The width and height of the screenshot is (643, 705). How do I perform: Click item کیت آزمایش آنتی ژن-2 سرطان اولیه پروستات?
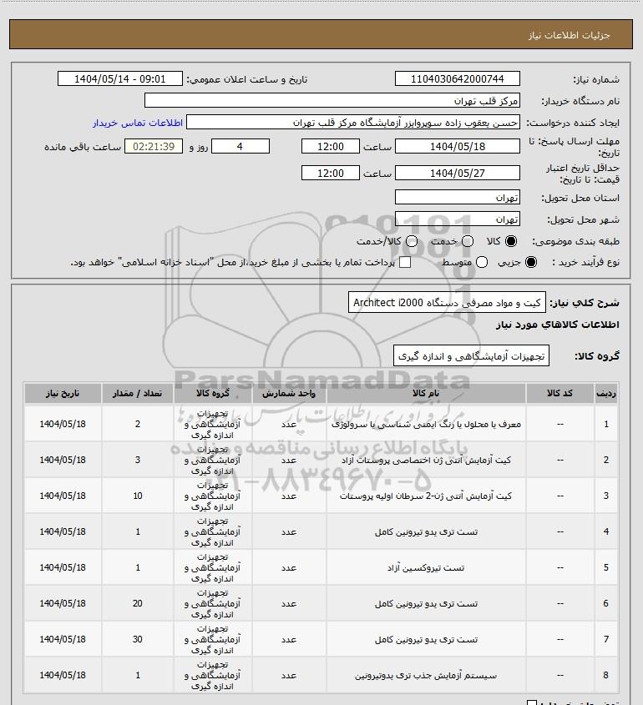(426, 496)
